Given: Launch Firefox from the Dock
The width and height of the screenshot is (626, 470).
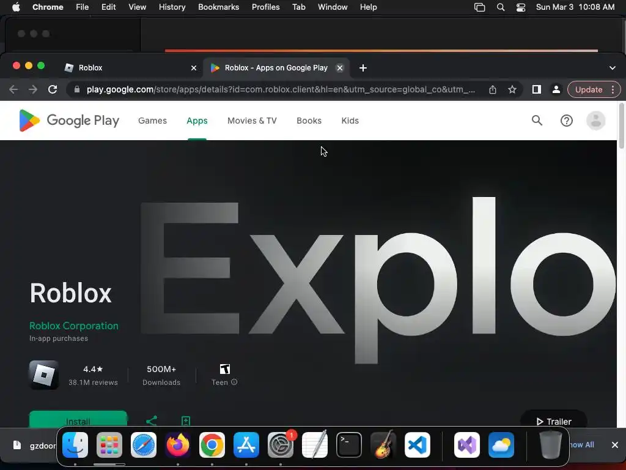Looking at the screenshot, I should point(178,445).
